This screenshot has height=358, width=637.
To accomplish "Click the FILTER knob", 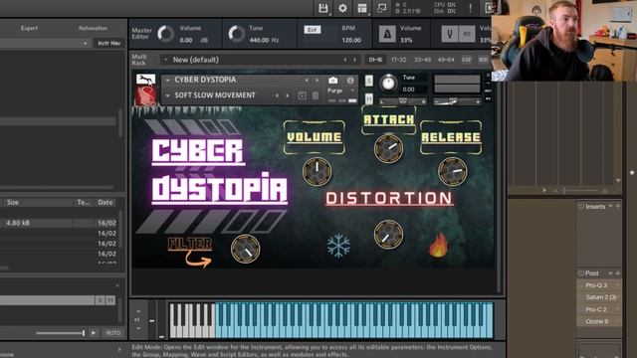I will tap(246, 249).
